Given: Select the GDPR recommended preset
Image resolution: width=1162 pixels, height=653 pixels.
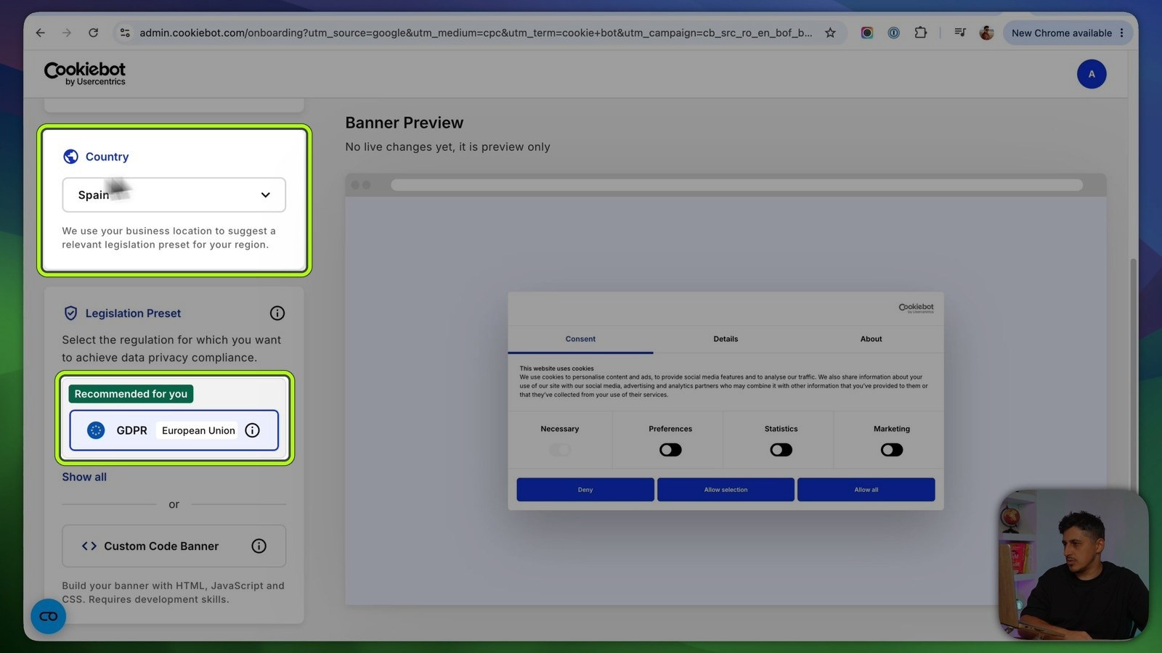Looking at the screenshot, I should [174, 430].
